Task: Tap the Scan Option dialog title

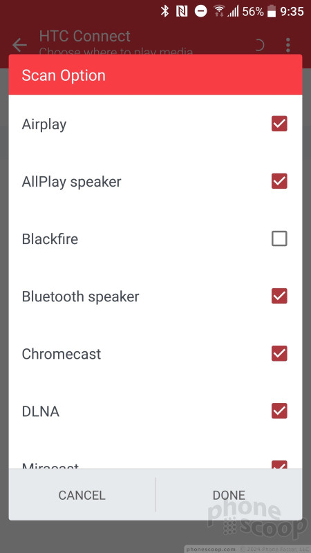Action: 64,75
